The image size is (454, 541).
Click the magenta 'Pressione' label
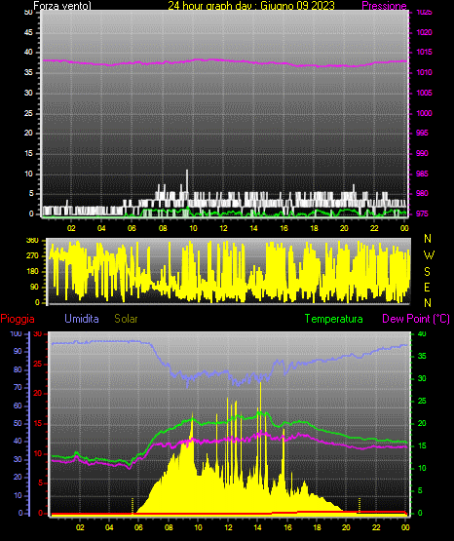[x=384, y=6]
